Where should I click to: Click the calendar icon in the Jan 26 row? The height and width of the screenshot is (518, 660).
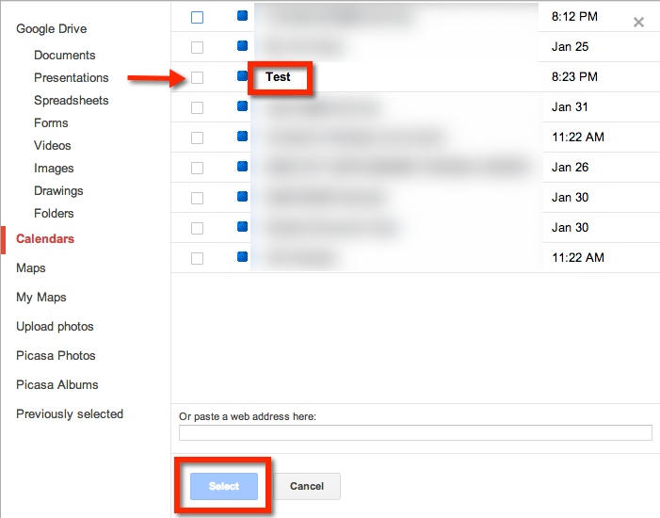pyautogui.click(x=242, y=167)
